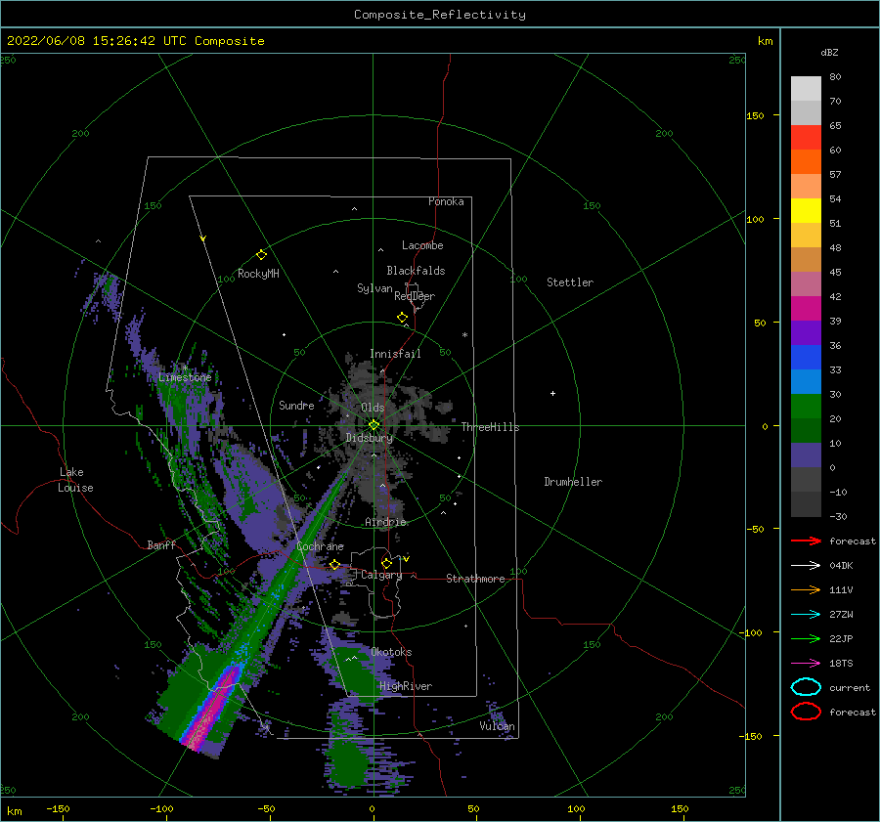Click the Vulcan label
This screenshot has width=880, height=822.
coord(497,726)
